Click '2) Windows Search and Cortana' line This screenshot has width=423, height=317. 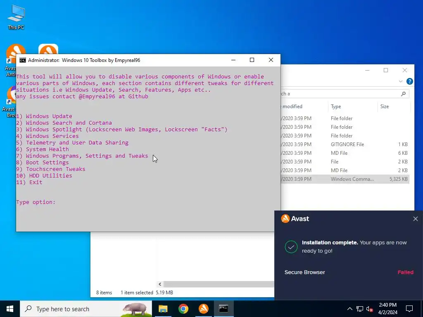pos(64,123)
